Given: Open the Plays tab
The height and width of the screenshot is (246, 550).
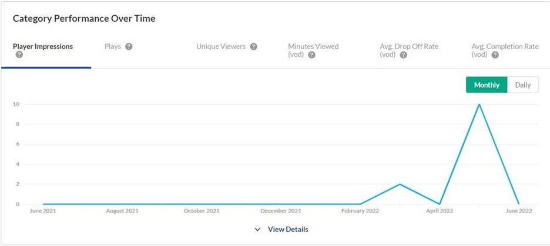Looking at the screenshot, I should [x=113, y=47].
